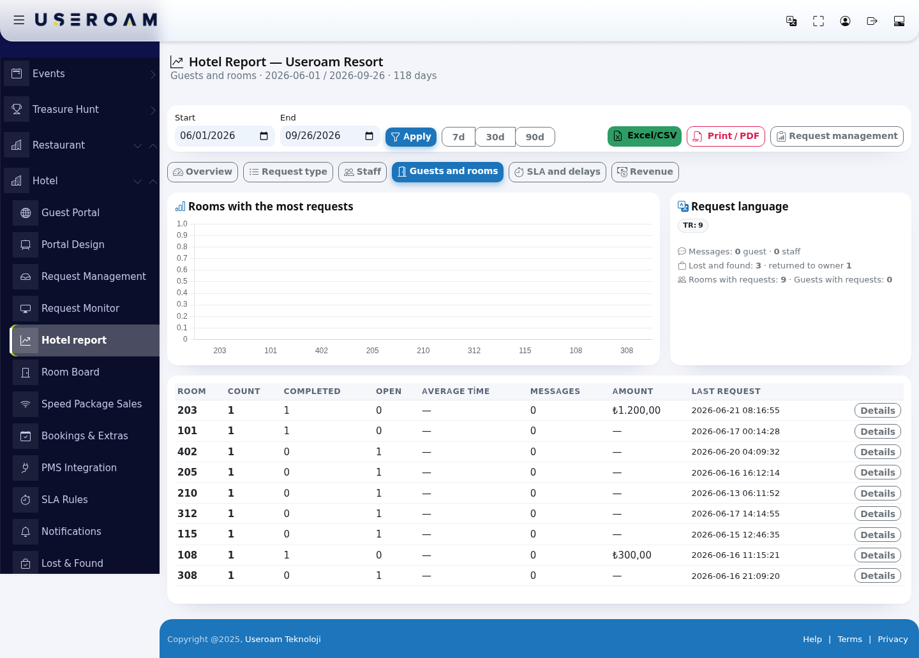Click the Bookings & Extras calendar icon
The width and height of the screenshot is (919, 658).
26,436
